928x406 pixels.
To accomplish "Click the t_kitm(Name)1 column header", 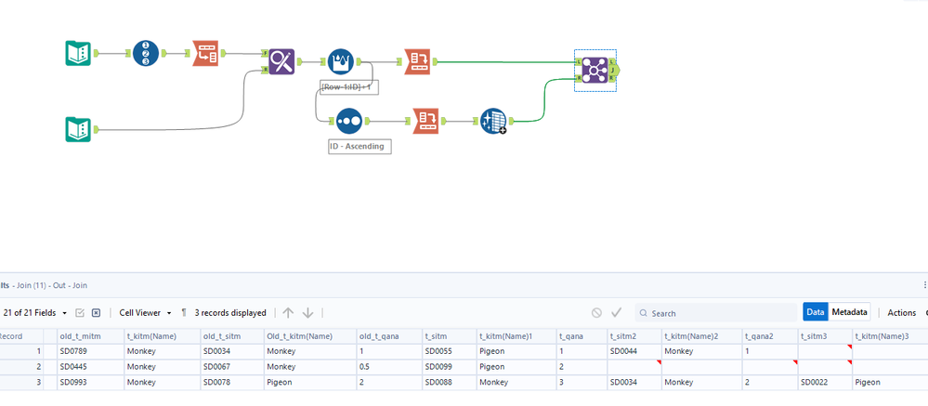I will (x=516, y=335).
